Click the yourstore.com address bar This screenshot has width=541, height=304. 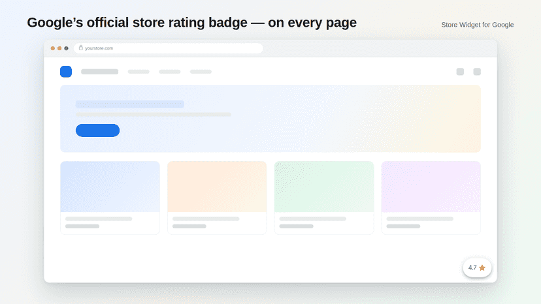point(169,48)
